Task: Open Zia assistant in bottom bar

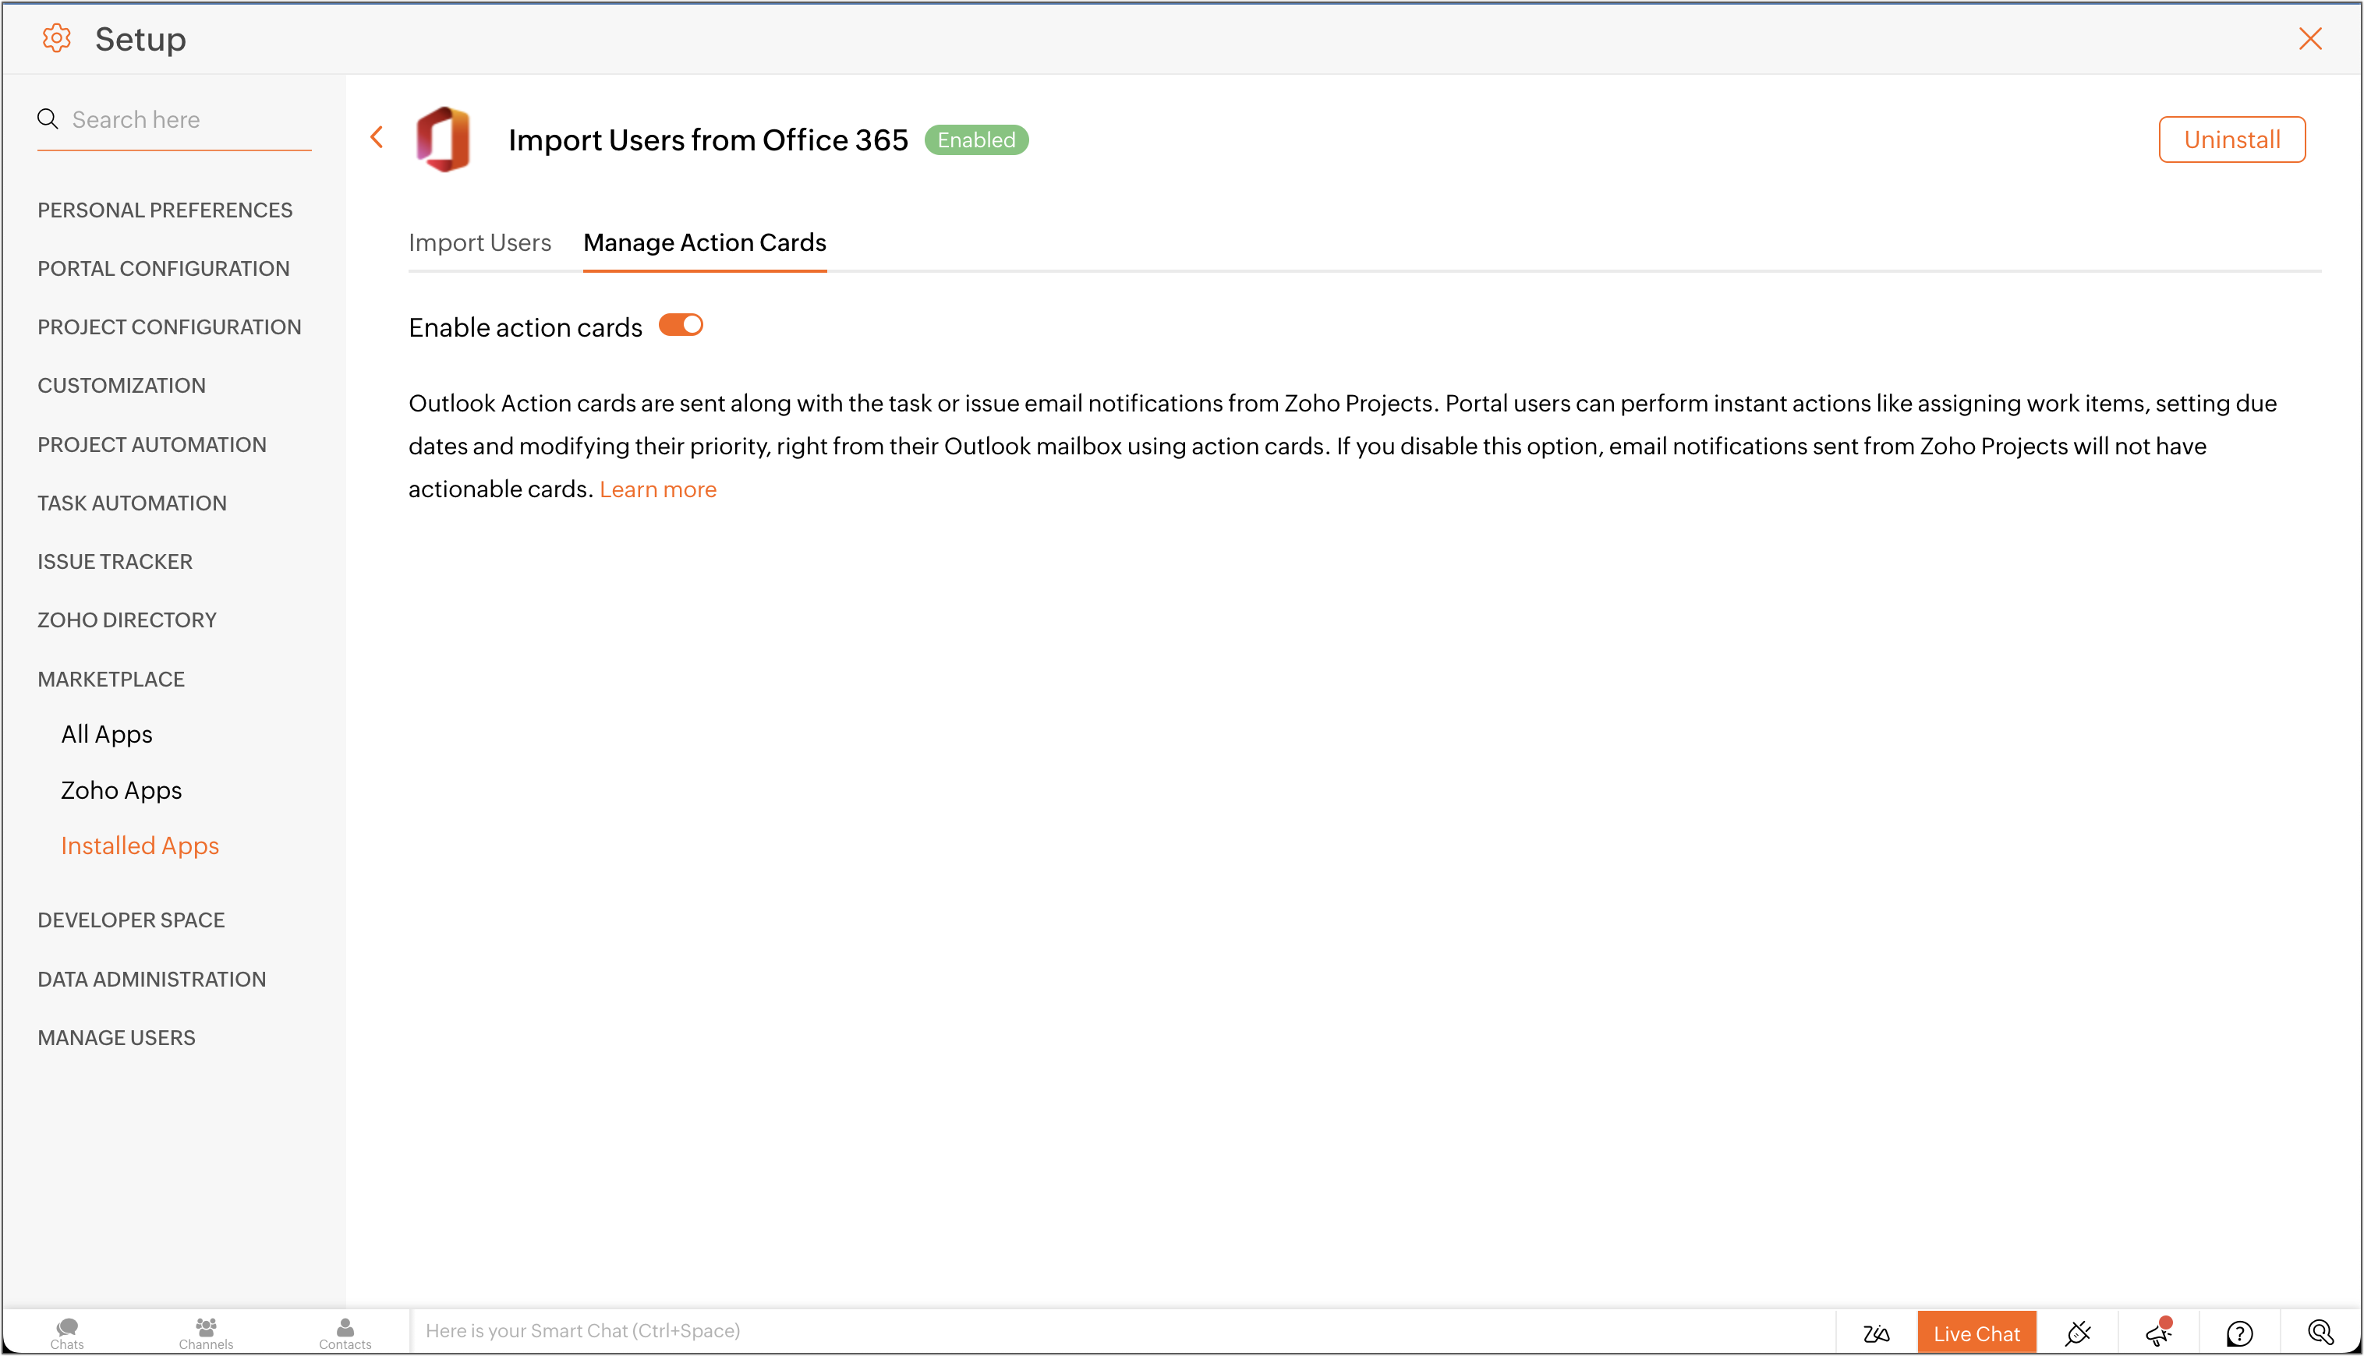Action: coord(1876,1333)
